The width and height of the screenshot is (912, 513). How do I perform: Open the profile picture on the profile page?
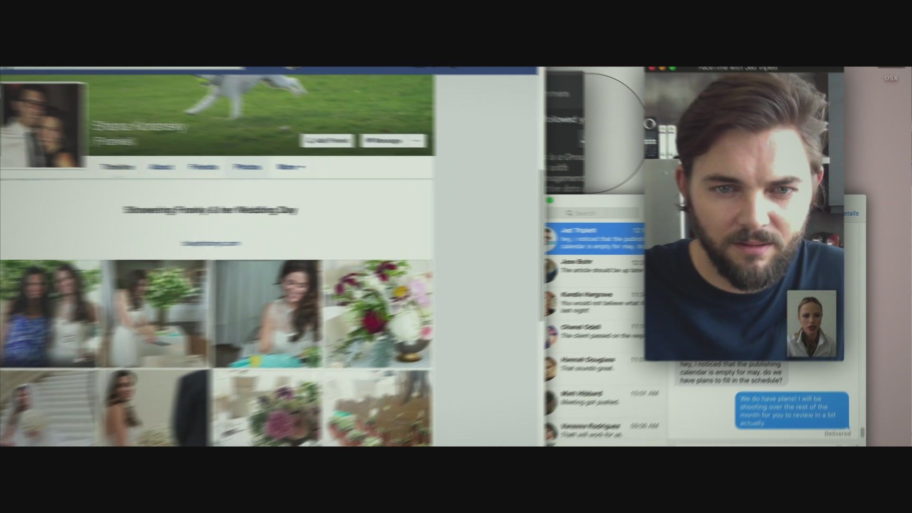pos(44,125)
